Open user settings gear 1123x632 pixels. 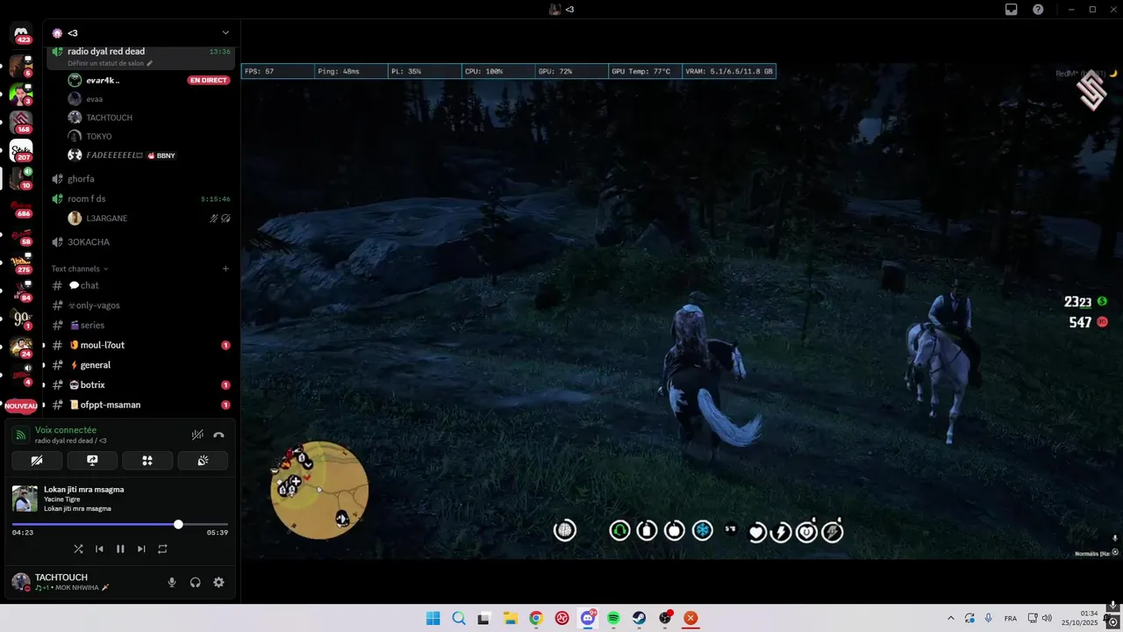pyautogui.click(x=219, y=582)
